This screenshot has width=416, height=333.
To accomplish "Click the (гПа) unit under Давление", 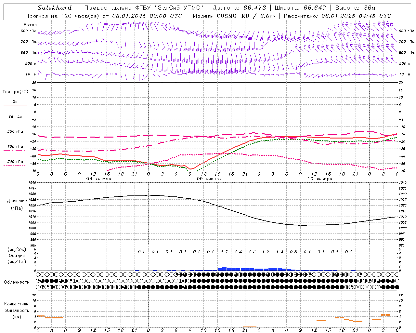I will point(17,208).
